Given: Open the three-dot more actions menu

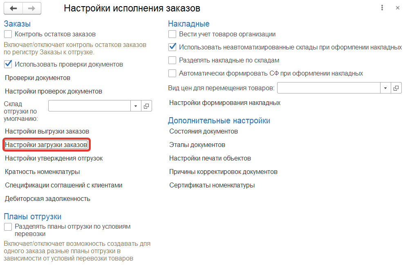Looking at the screenshot, I should point(382,8).
